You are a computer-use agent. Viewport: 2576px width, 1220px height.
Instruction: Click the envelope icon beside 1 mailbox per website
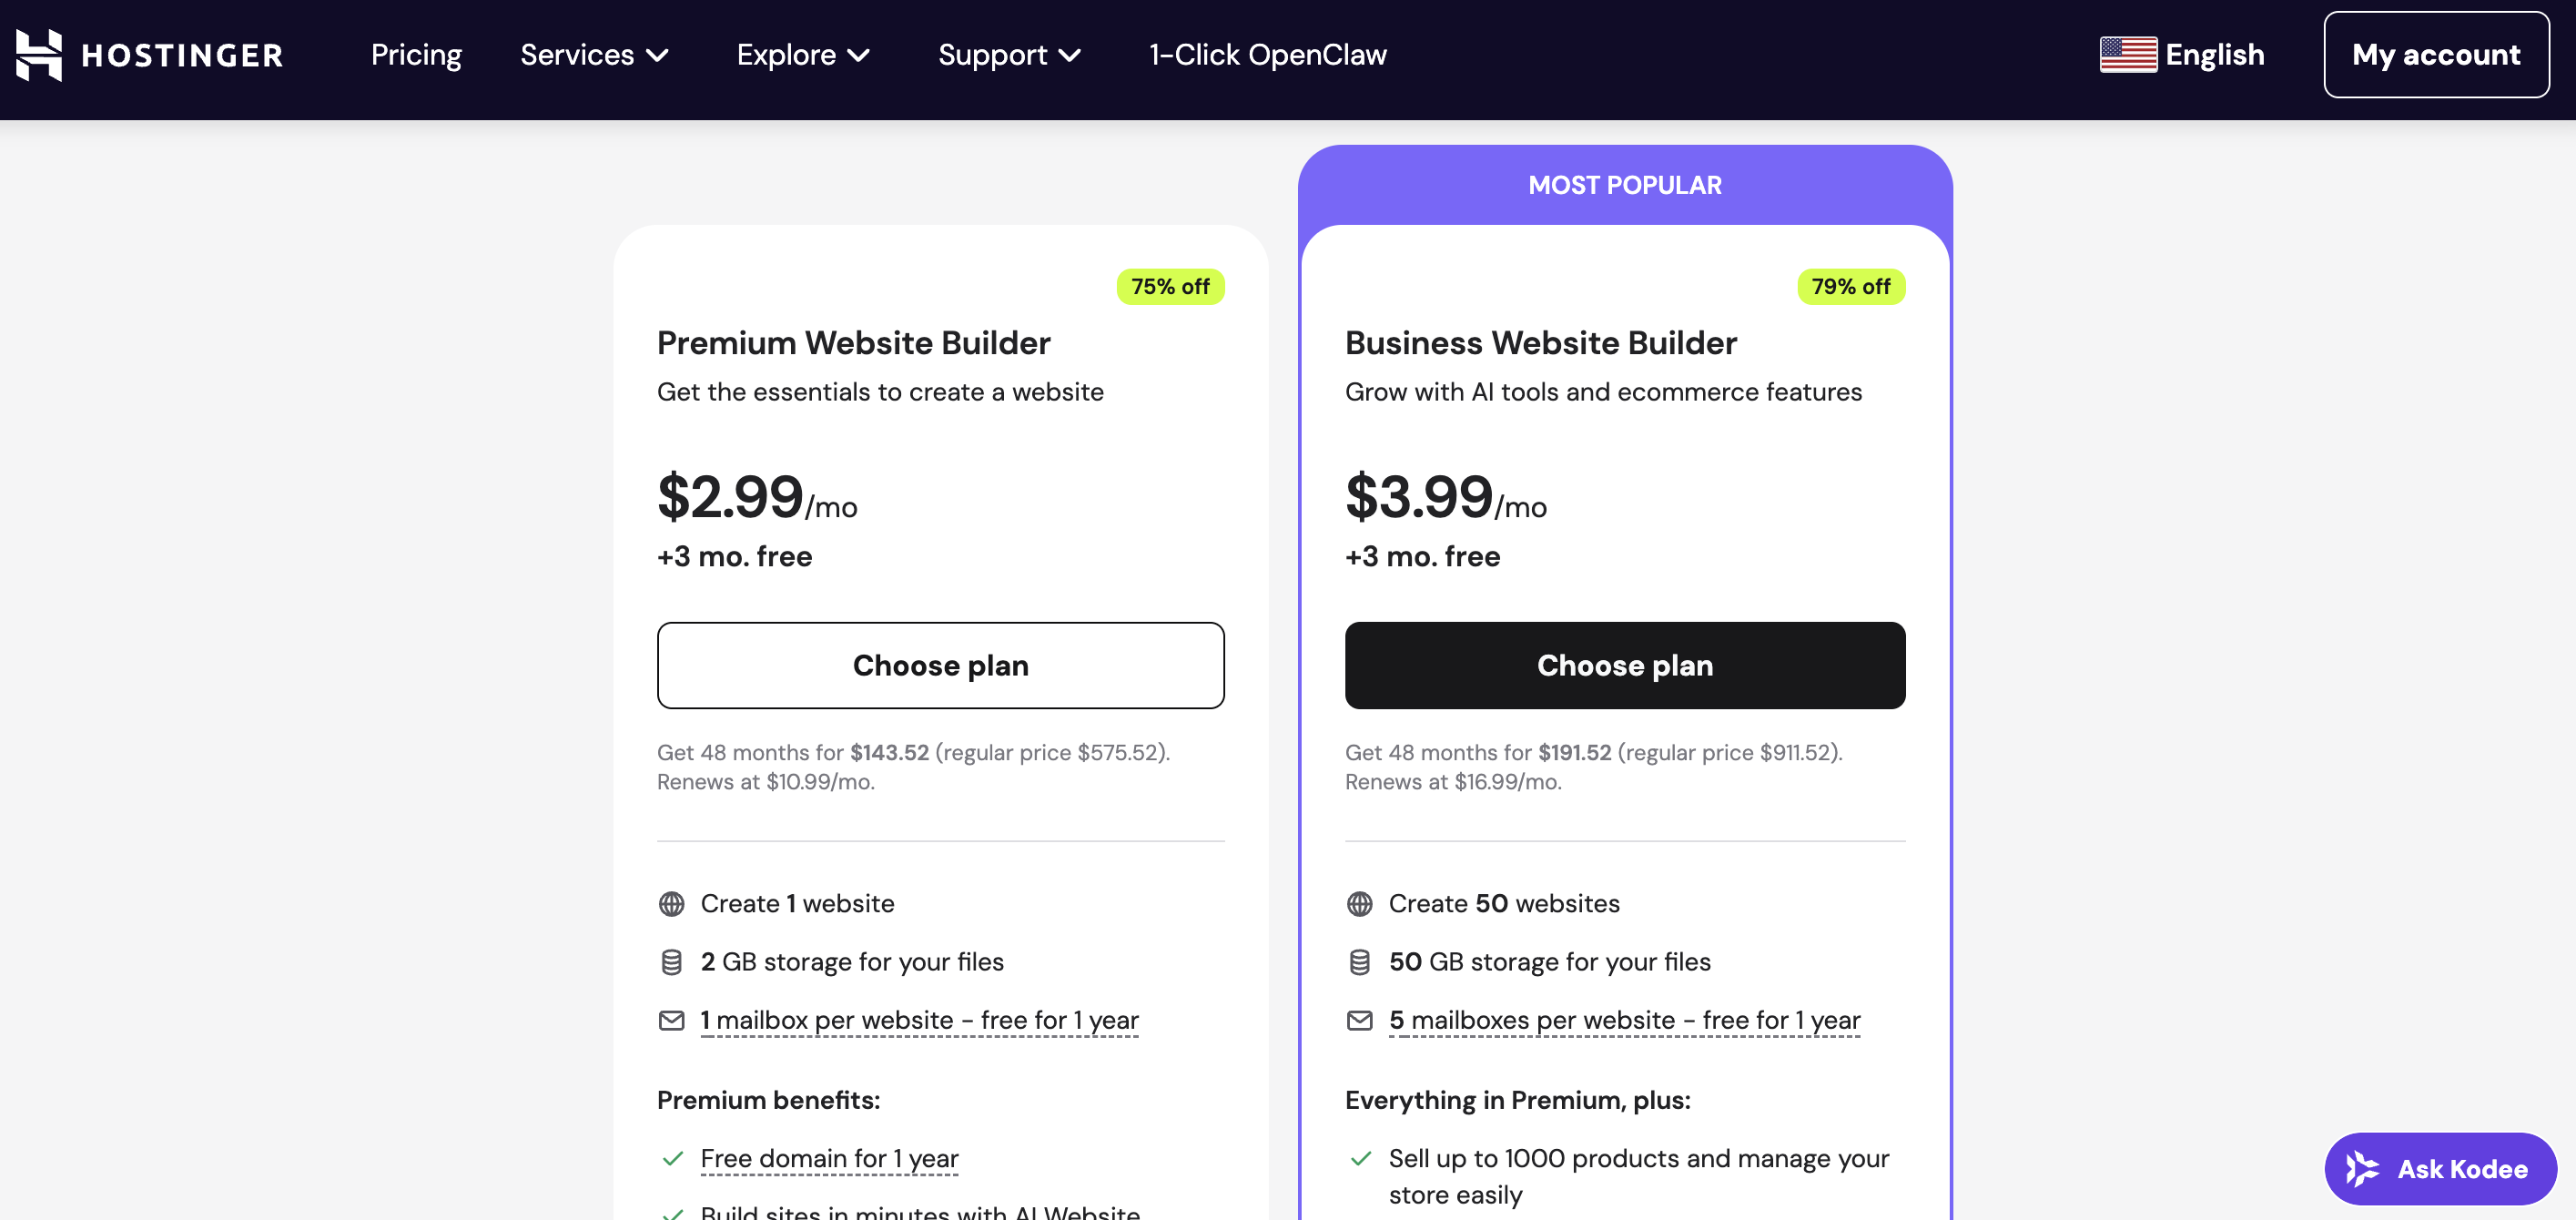click(x=672, y=1020)
